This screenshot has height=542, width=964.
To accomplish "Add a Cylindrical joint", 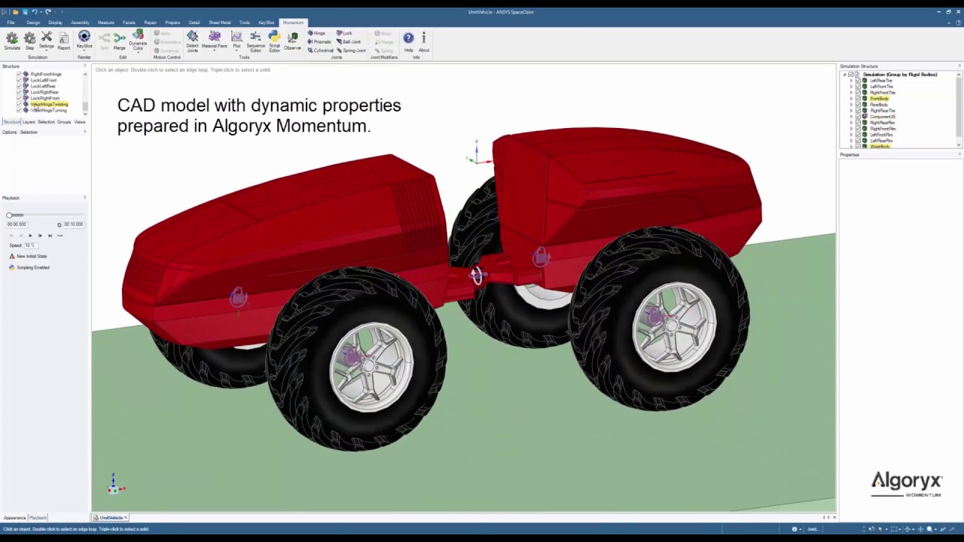I will point(321,50).
